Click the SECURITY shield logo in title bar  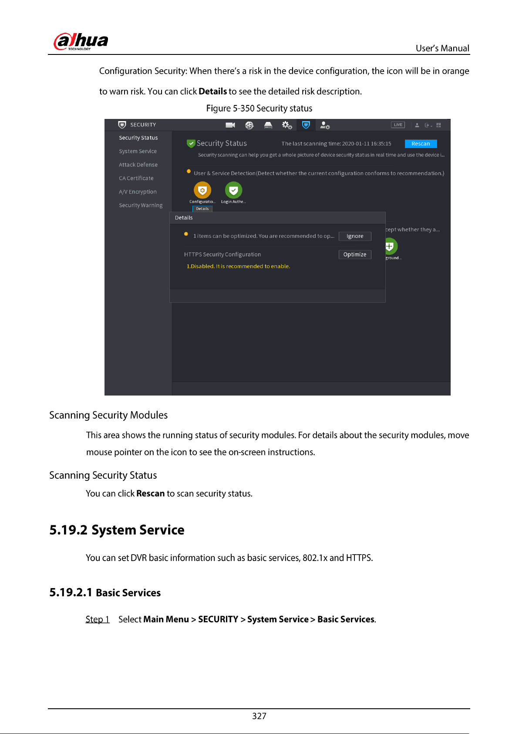(122, 125)
